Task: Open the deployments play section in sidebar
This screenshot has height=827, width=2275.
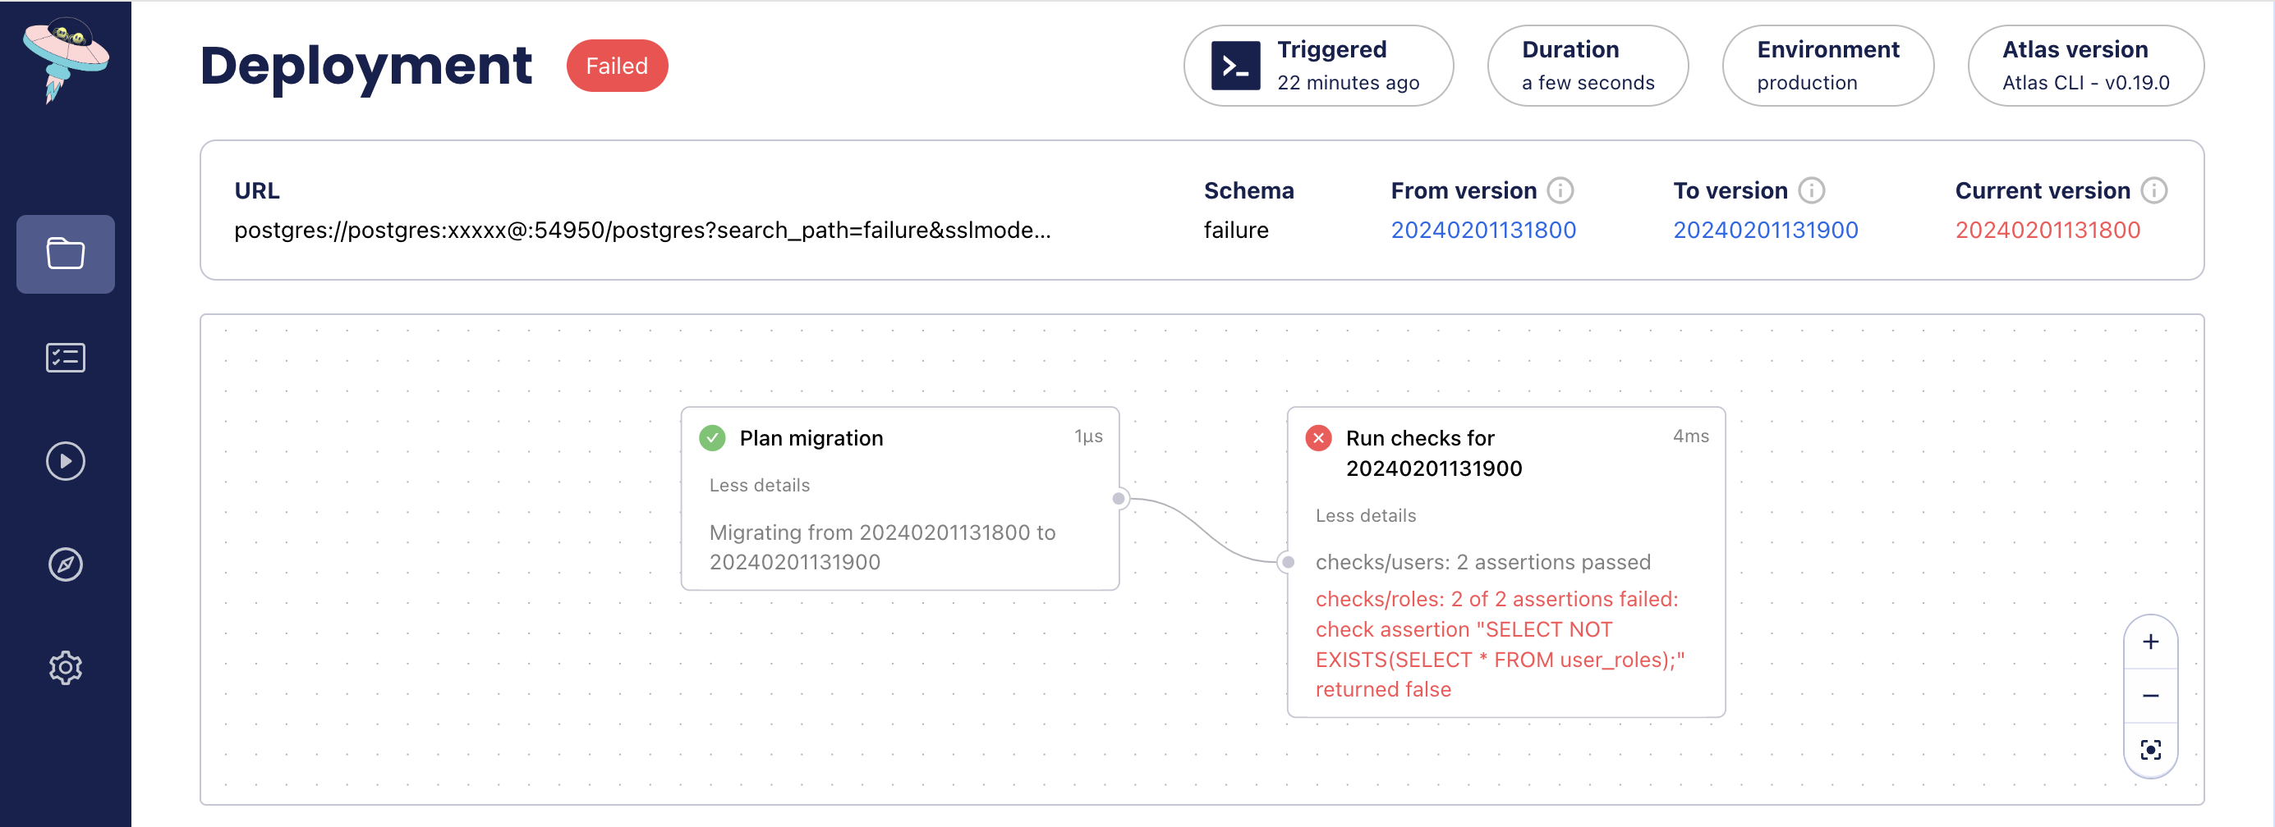Action: click(x=66, y=461)
